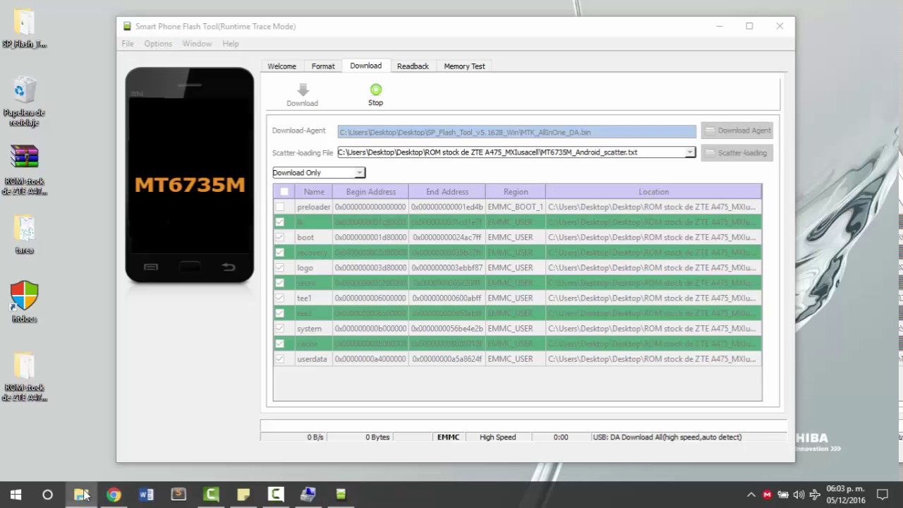This screenshot has height=508, width=903.
Task: Open the Options menu
Action: [158, 44]
